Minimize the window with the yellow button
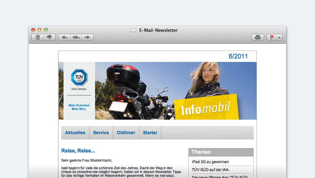This screenshot has width=315, height=178. tap(40, 30)
